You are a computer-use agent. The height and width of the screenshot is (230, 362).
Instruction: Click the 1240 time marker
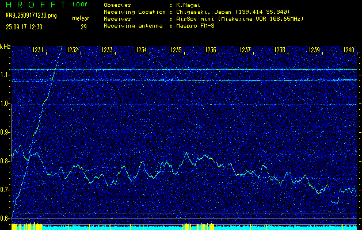[349, 49]
